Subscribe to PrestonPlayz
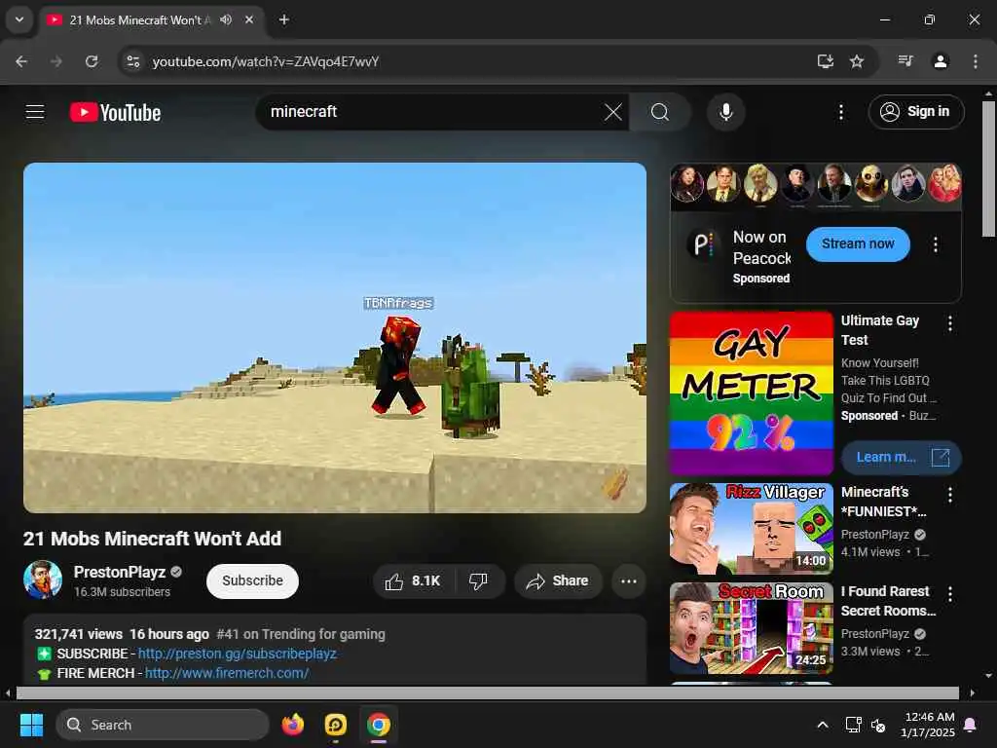Screen dimensions: 997x748 (252, 580)
